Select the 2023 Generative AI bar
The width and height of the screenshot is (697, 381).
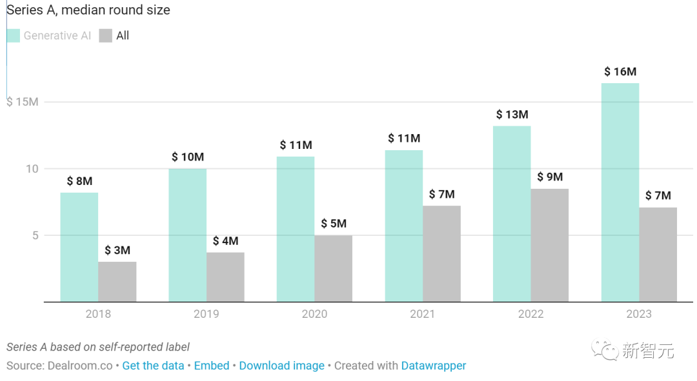point(620,192)
